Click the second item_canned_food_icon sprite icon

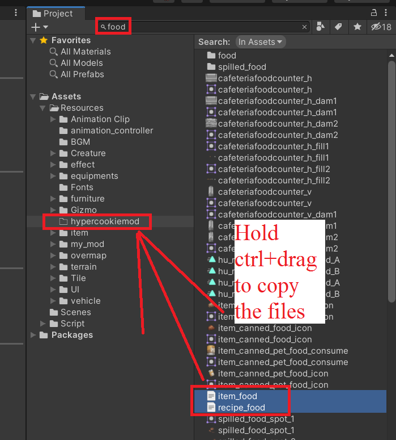[211, 340]
